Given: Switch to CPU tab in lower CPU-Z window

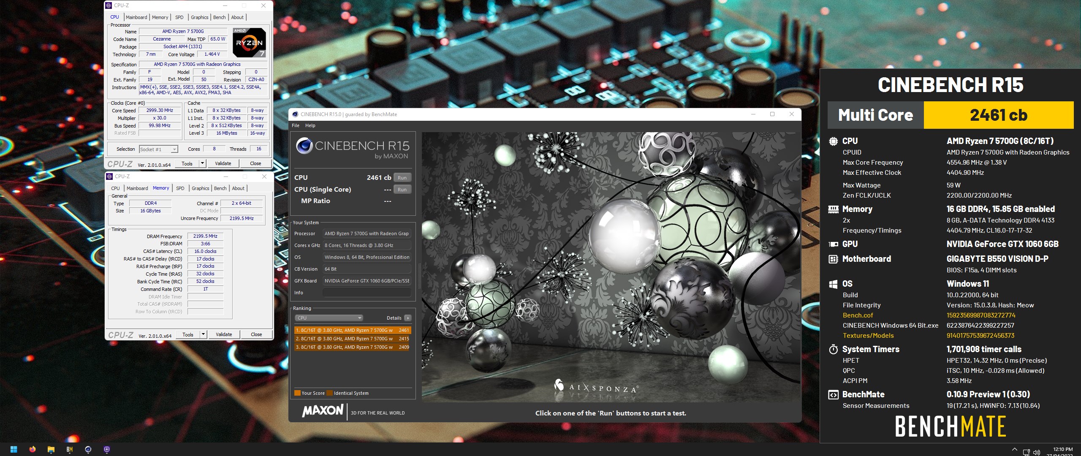Looking at the screenshot, I should [x=115, y=188].
